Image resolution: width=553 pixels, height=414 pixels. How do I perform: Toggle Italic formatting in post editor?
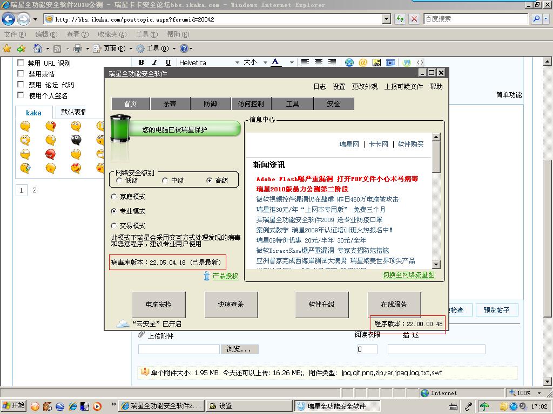tap(154, 63)
